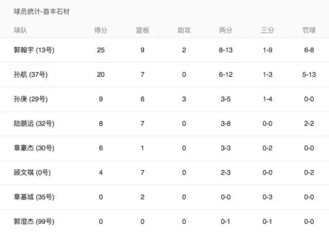Open player 孙航 (37号)

point(30,75)
